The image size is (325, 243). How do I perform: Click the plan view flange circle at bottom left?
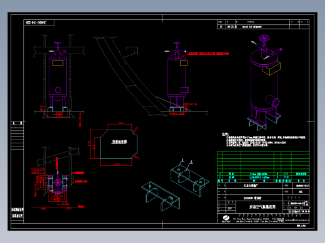(x=57, y=183)
